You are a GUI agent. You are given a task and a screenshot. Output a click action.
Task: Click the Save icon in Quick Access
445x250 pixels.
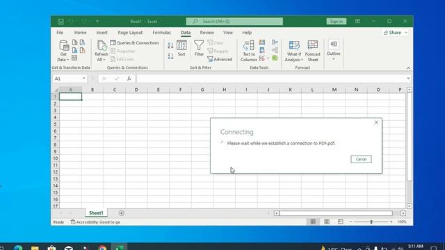pos(60,22)
